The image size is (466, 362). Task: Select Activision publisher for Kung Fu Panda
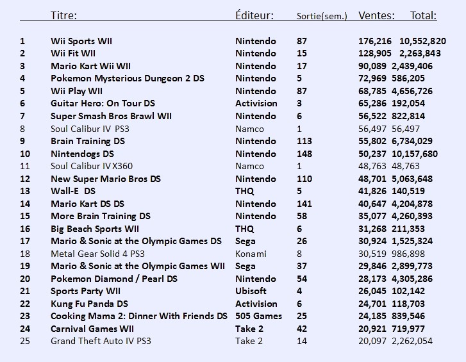256,304
